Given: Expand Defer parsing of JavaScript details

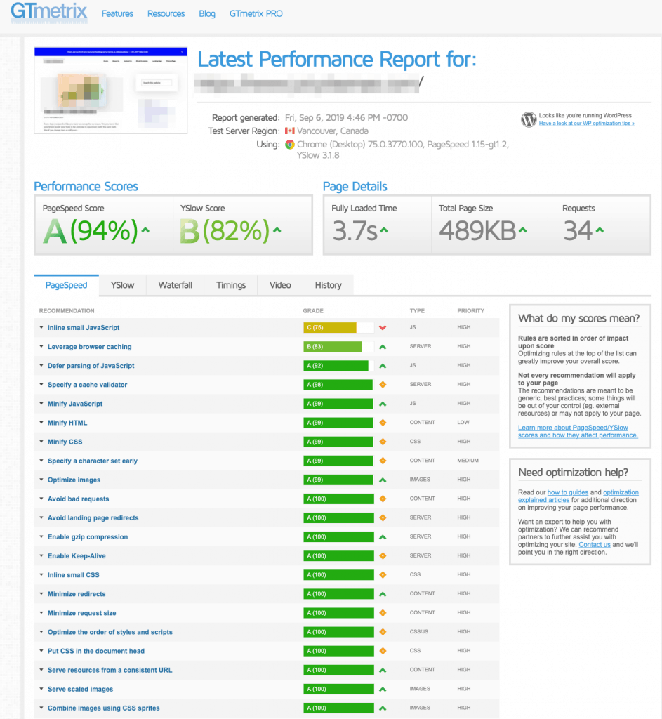Looking at the screenshot, I should coord(41,366).
